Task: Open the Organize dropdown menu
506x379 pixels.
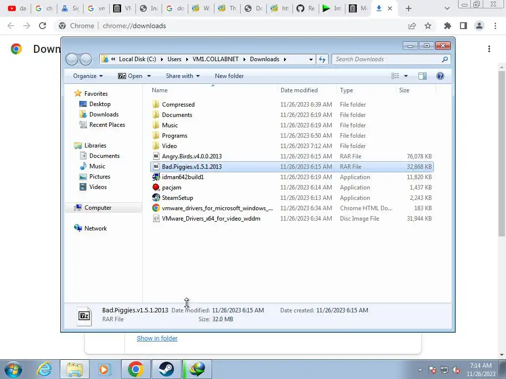Action: 88,76
